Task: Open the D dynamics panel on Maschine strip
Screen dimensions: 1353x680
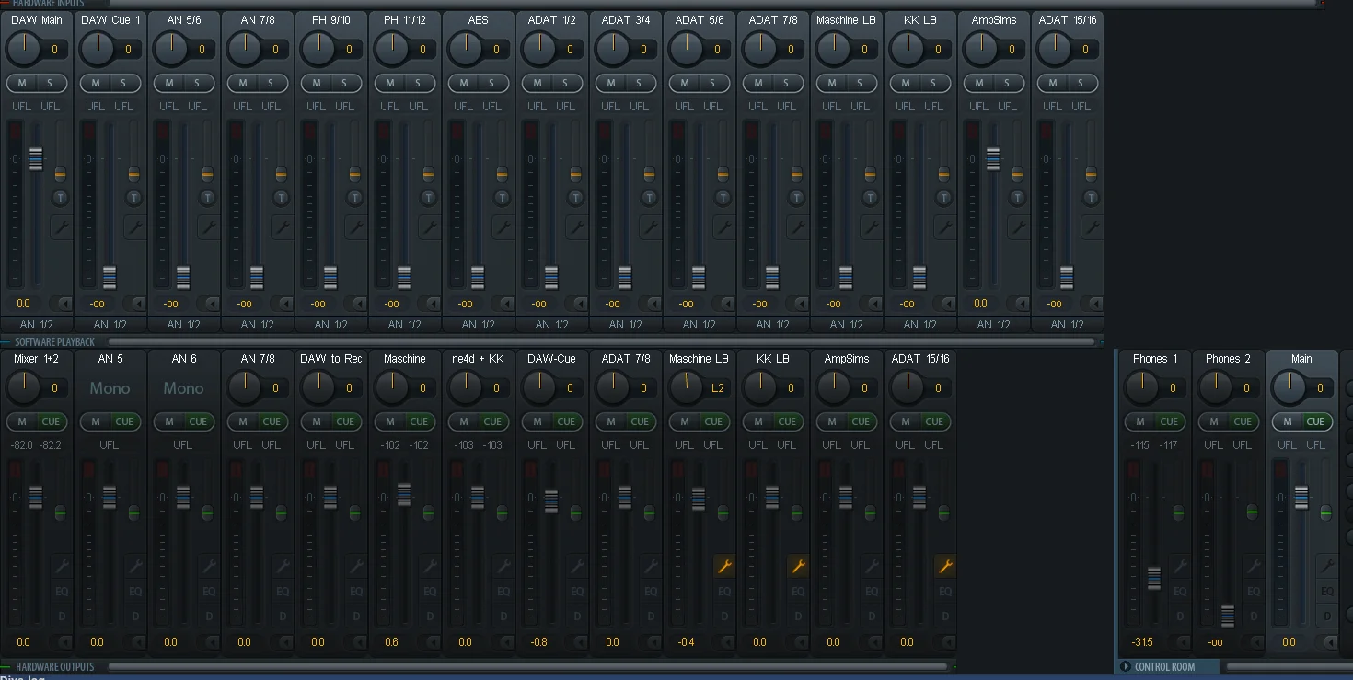Action: [x=430, y=617]
